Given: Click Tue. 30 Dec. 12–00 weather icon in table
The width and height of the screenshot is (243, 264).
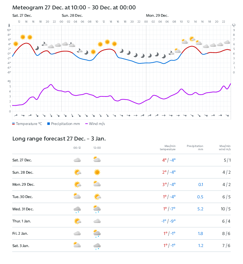Looking at the screenshot, I should click(97, 197).
